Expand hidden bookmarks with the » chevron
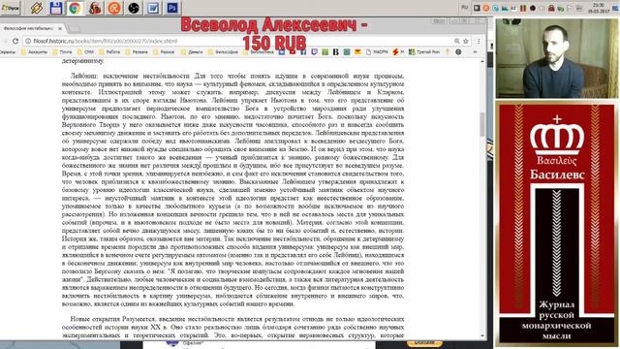The height and width of the screenshot is (349, 620). pos(475,51)
